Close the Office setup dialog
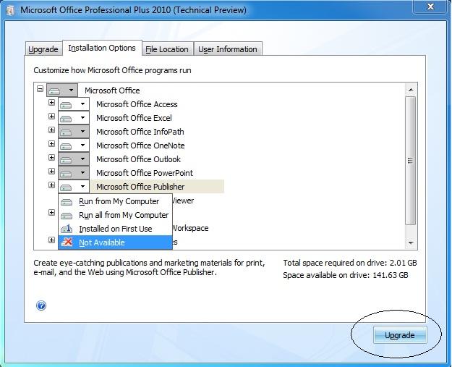This screenshot has width=452, height=367. click(x=430, y=7)
